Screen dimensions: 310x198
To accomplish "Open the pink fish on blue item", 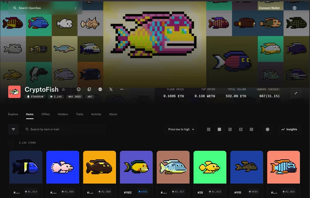I will click(62, 167).
